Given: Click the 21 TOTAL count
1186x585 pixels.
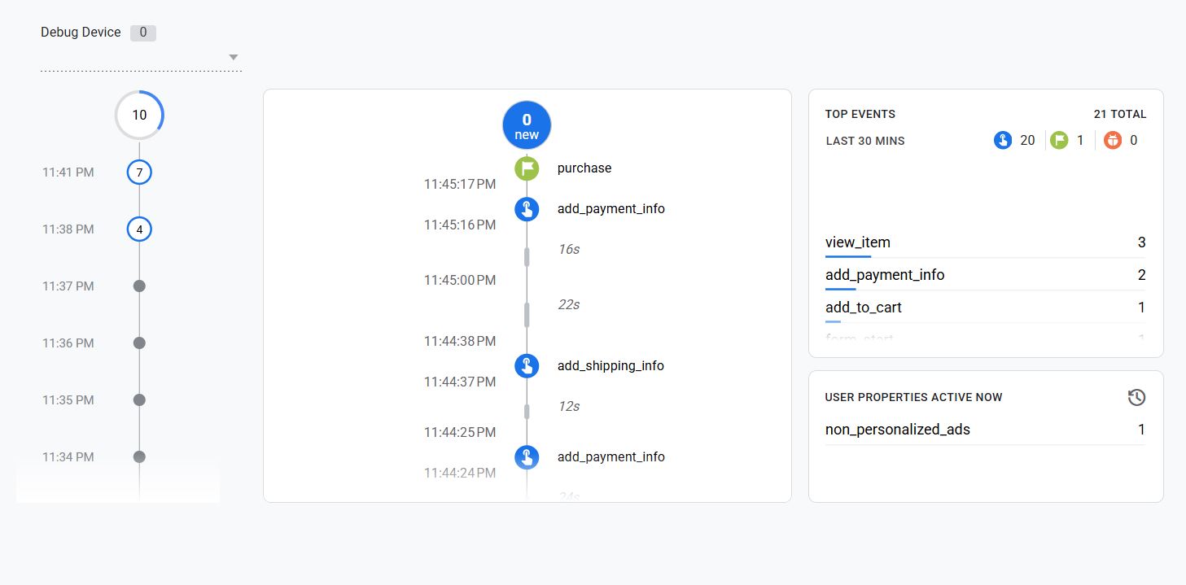Looking at the screenshot, I should [1120, 115].
